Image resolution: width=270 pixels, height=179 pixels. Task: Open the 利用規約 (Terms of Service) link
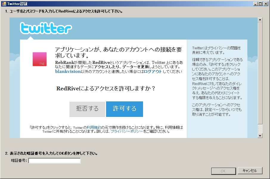[94, 128]
